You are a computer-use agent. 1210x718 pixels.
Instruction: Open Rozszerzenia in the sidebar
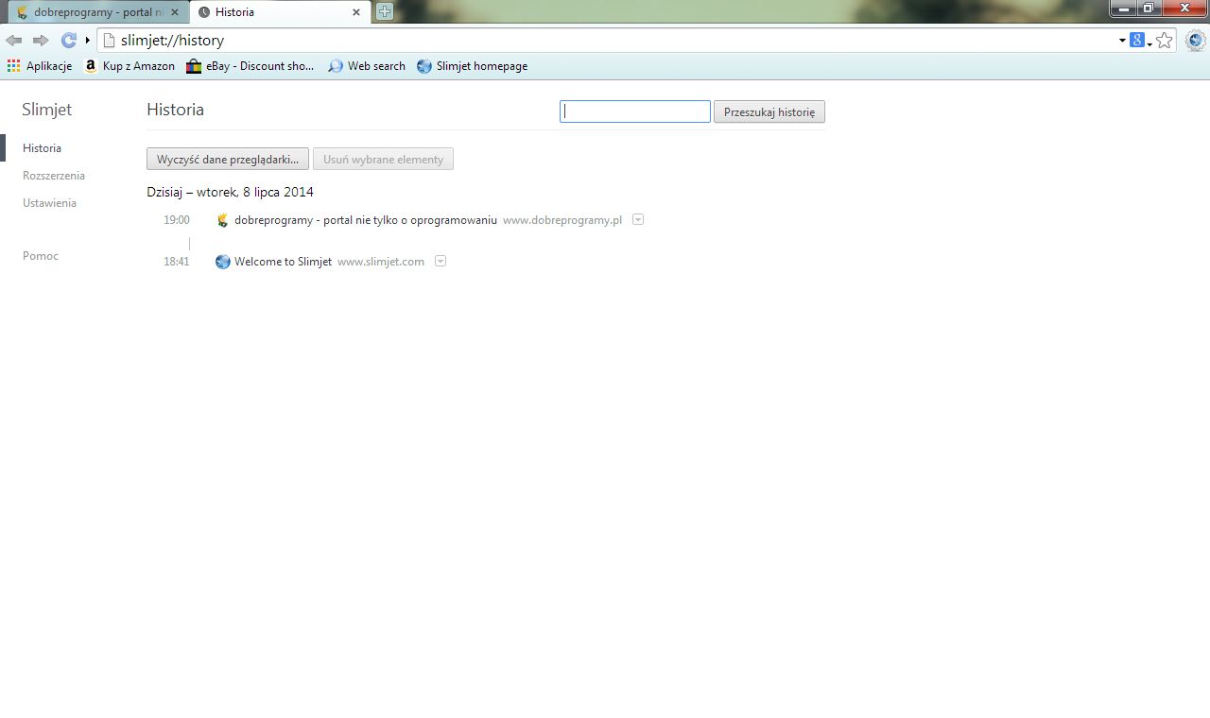[54, 176]
